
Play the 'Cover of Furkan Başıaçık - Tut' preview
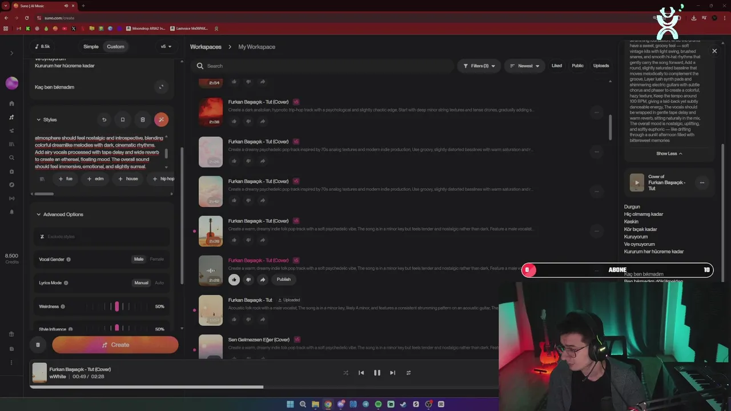[x=637, y=183]
